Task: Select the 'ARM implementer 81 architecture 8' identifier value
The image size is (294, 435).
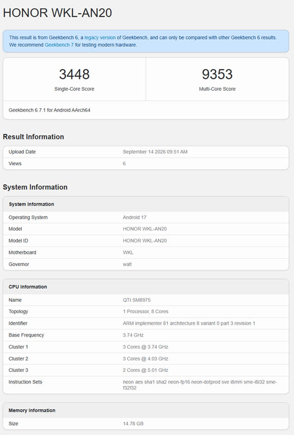Action: pyautogui.click(x=189, y=324)
